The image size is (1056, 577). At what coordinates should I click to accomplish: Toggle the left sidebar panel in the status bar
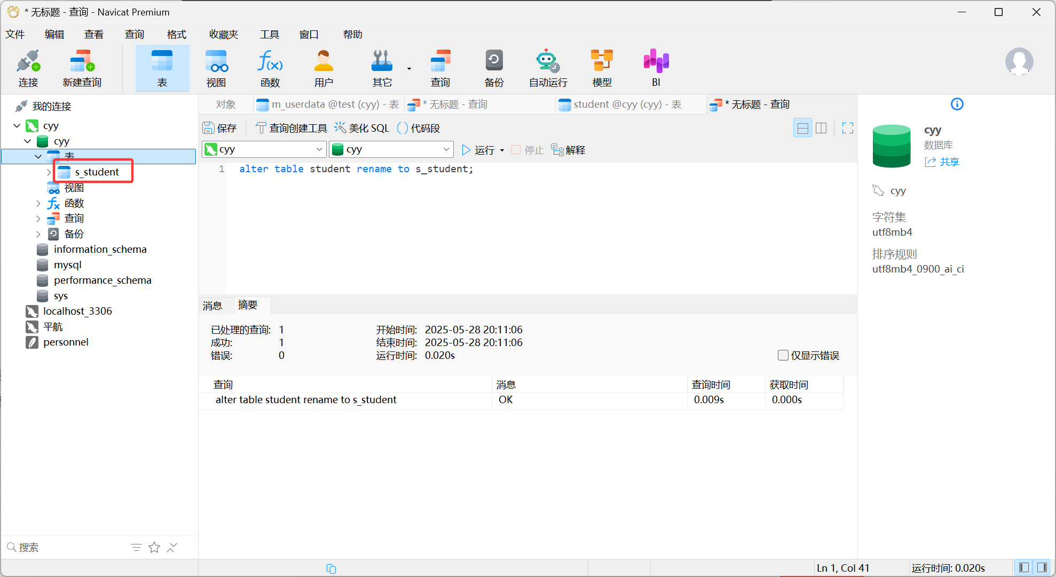(1023, 567)
